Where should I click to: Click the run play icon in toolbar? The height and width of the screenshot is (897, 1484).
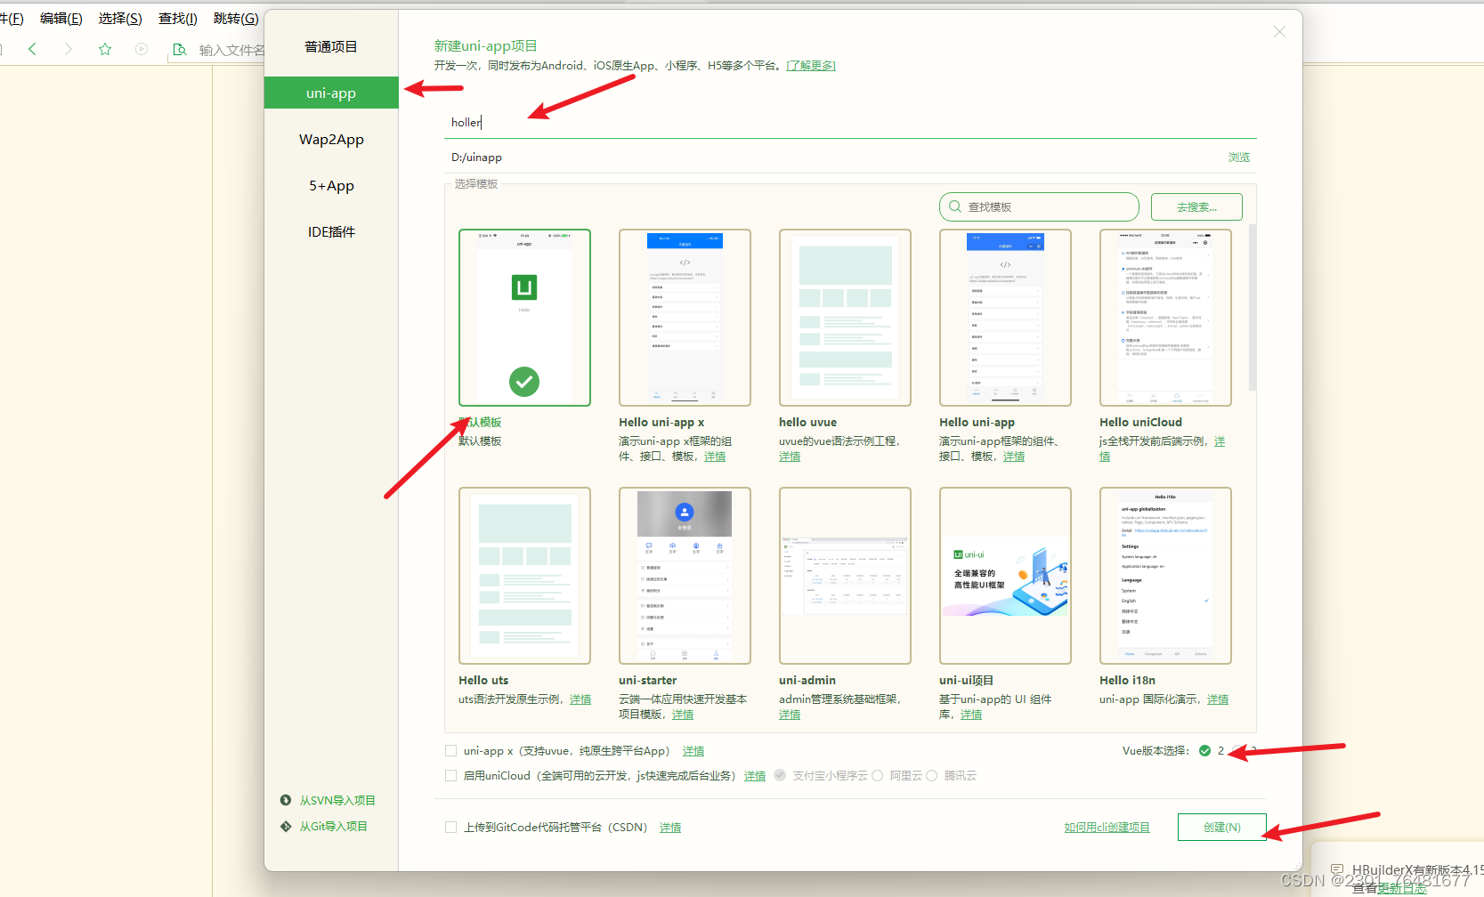point(142,49)
